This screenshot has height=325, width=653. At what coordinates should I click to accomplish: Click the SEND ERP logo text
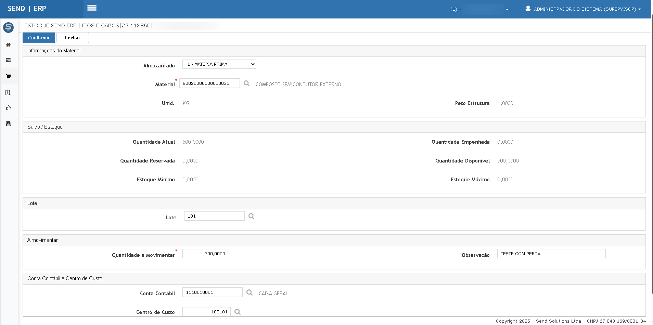[x=27, y=9]
